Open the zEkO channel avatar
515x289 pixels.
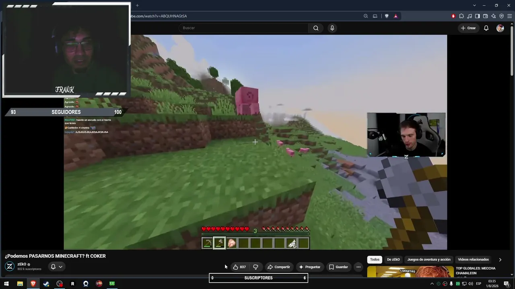pos(10,266)
